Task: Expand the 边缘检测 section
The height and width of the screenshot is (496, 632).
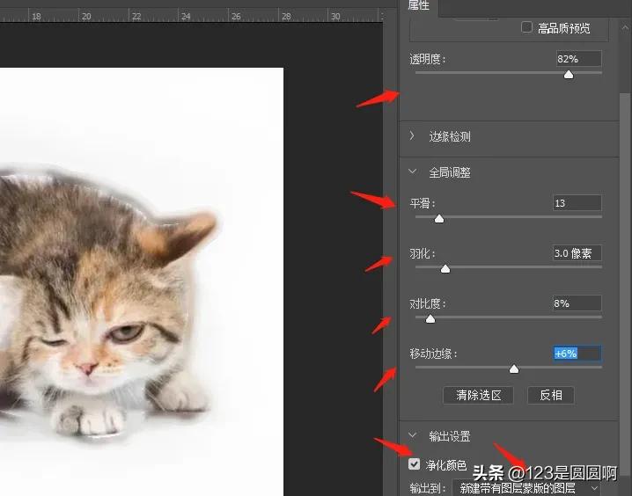Action: click(x=412, y=136)
